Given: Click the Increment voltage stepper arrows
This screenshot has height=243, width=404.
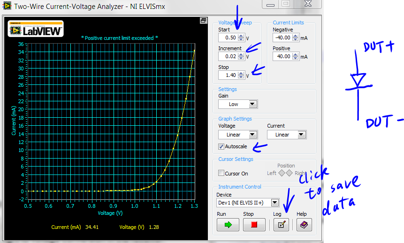Looking at the screenshot, I should click(241, 56).
